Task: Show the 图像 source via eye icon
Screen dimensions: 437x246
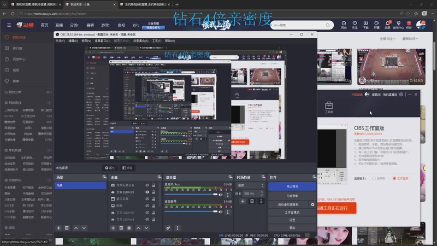Action: pos(147,206)
